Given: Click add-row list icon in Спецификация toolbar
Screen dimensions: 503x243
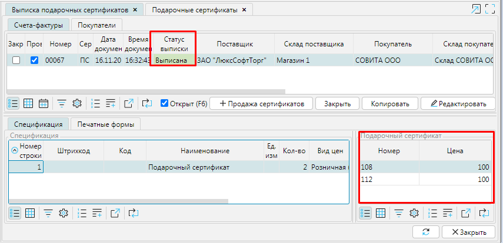Looking at the screenshot, I should click(x=98, y=212).
